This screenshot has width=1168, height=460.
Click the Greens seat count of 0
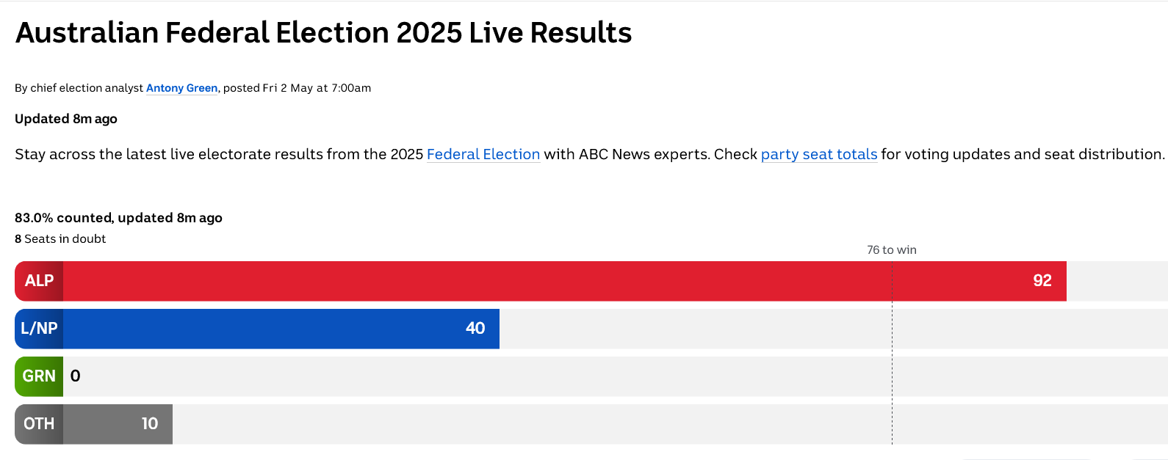75,376
